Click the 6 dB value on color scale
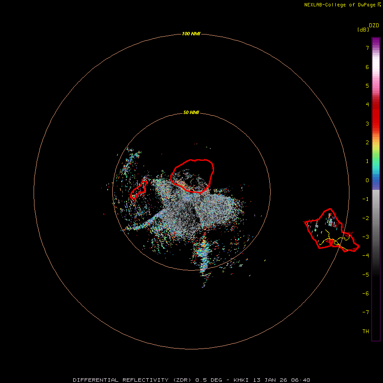This screenshot has width=383, height=383. tap(367, 67)
